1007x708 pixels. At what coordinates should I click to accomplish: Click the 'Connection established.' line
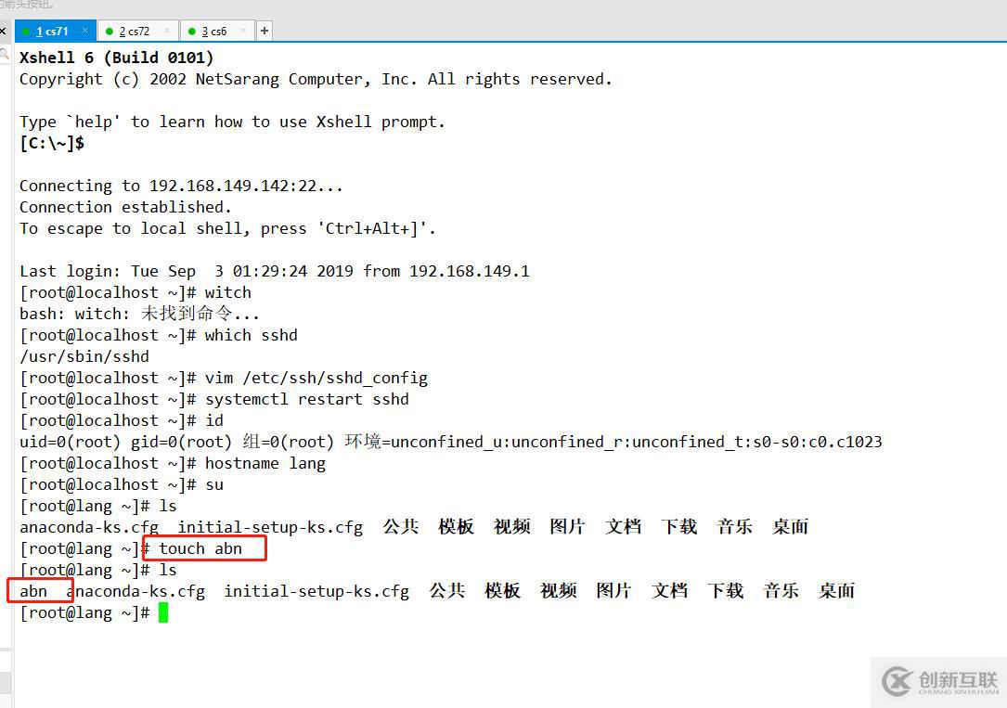coord(125,207)
